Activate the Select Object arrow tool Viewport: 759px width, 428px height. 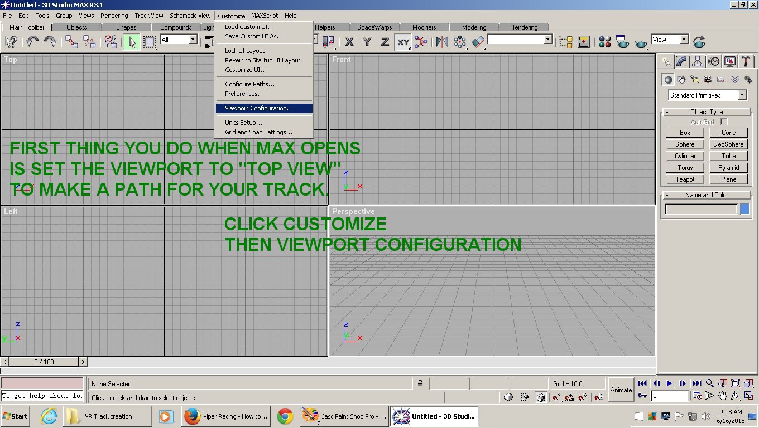click(131, 42)
